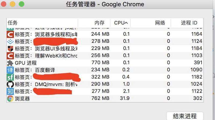Click the green maximize window button

pos(21,4)
